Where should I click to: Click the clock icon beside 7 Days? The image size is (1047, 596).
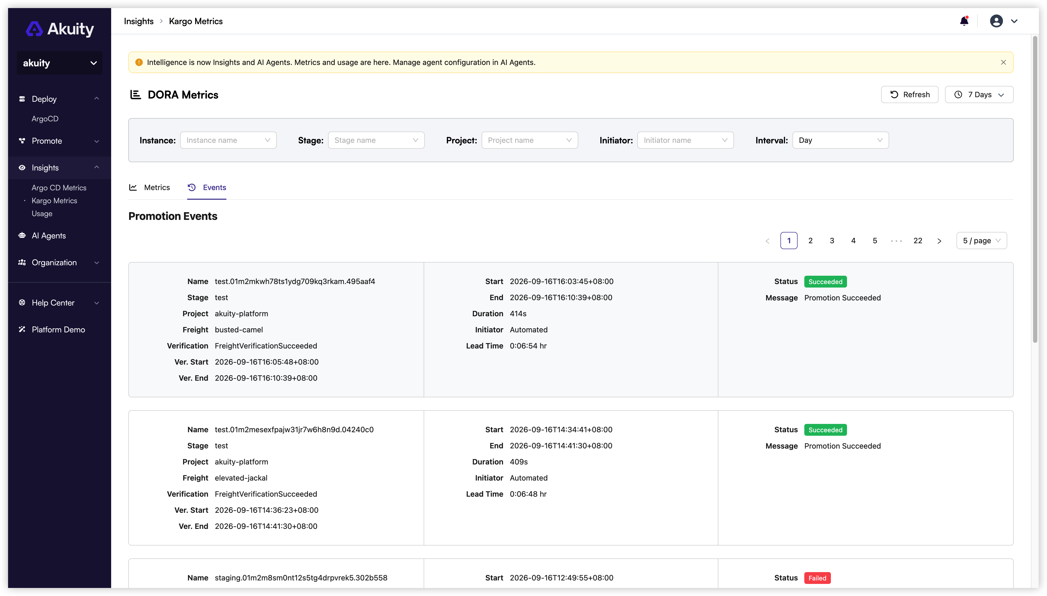(958, 95)
